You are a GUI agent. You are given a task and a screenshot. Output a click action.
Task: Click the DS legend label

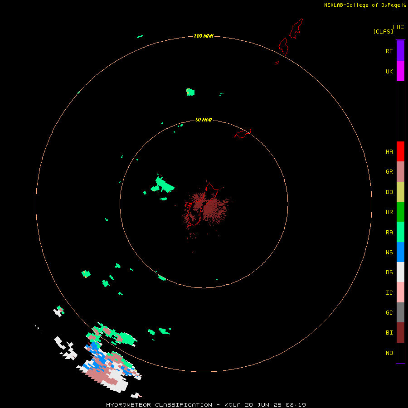389,272
